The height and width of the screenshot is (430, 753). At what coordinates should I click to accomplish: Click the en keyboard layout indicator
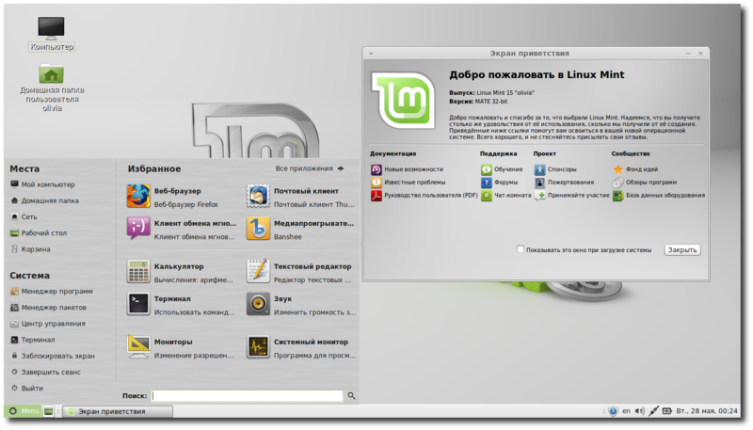626,411
